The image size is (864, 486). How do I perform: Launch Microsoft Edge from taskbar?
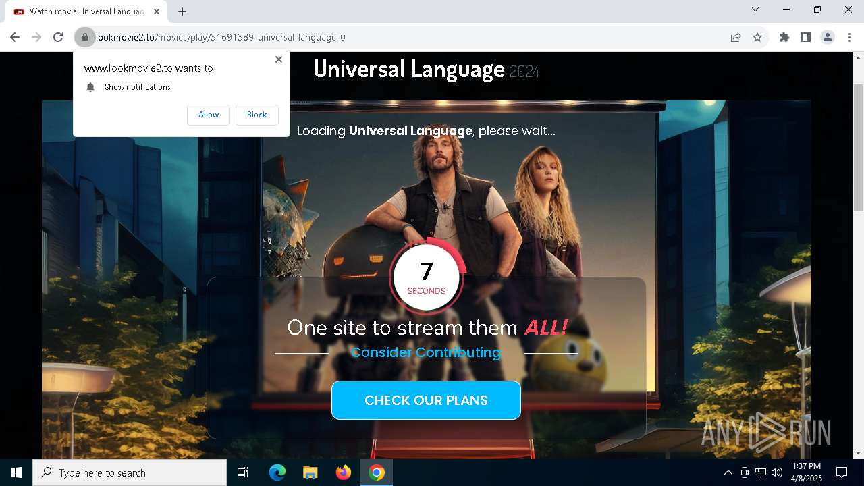click(277, 473)
